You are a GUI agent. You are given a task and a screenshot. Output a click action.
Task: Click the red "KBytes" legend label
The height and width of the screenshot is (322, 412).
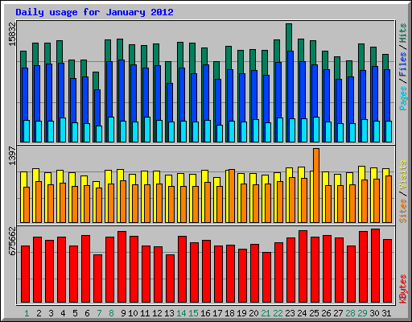[x=402, y=289]
